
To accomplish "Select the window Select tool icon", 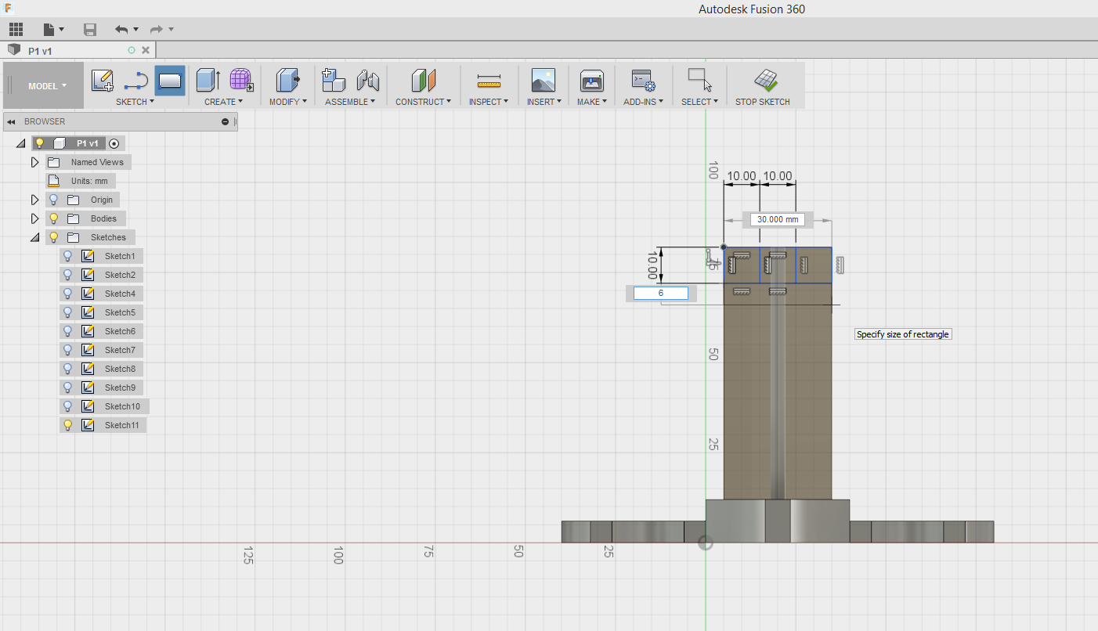I will [x=699, y=80].
